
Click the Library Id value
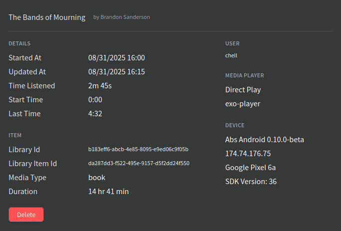coord(138,149)
